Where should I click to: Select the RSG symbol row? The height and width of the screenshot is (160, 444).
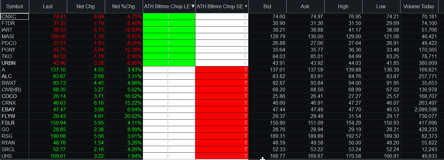[15, 136]
